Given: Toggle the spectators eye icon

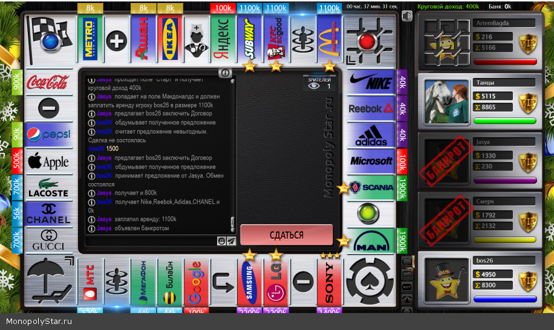Looking at the screenshot, I should 314,86.
